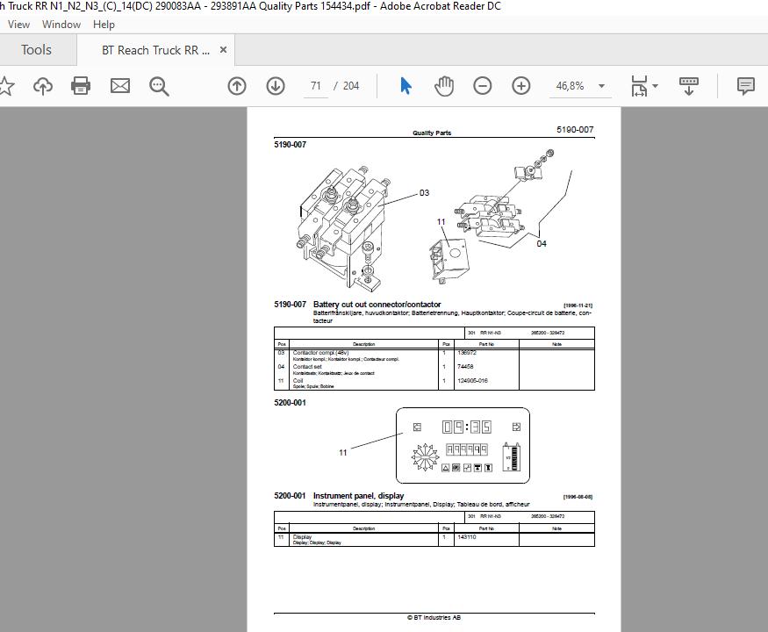
Task: Click part number 74458
Action: [465, 366]
